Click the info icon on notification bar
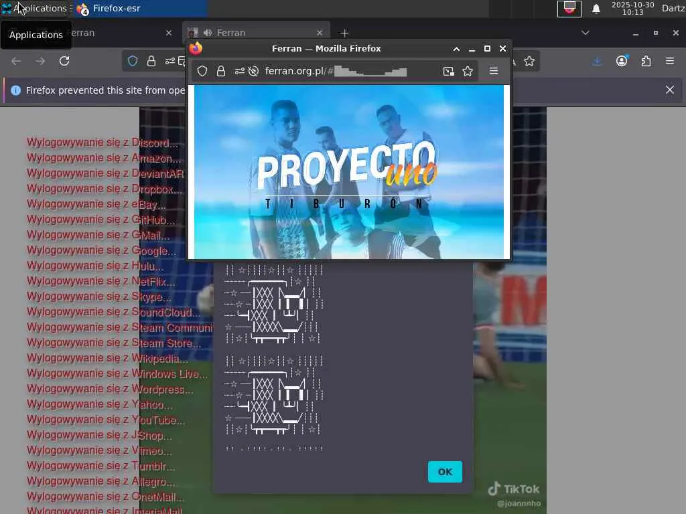 point(16,90)
